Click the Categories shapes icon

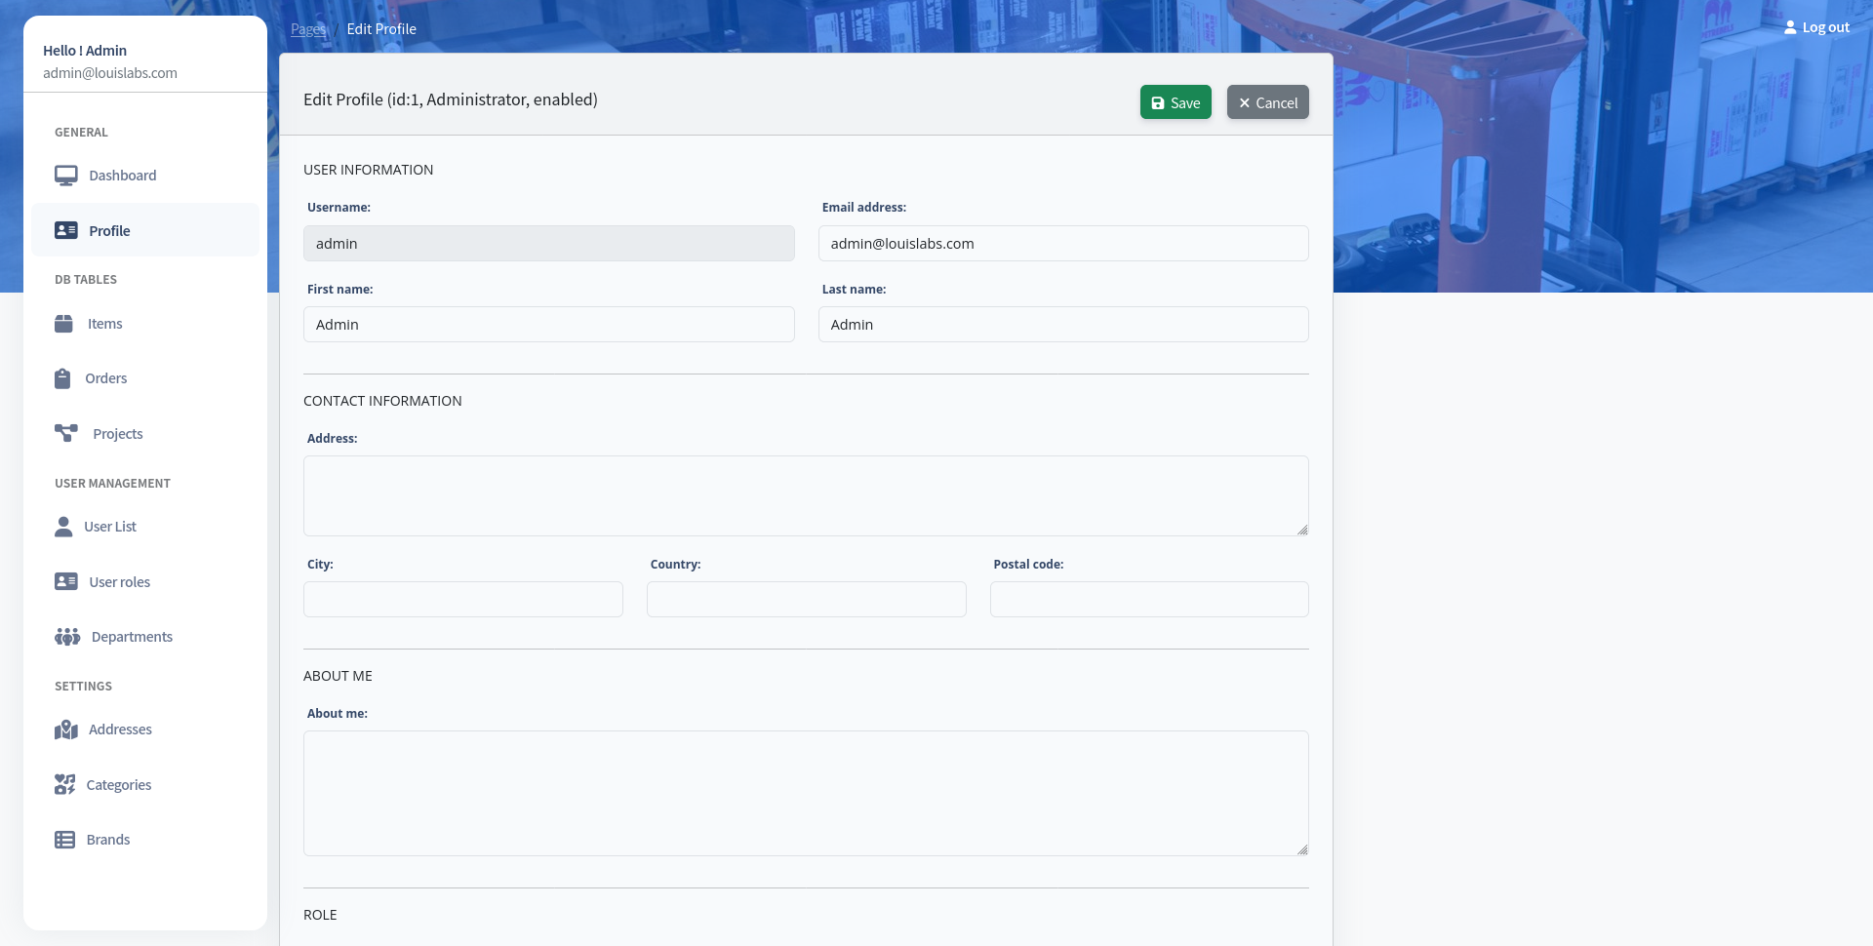click(x=64, y=784)
